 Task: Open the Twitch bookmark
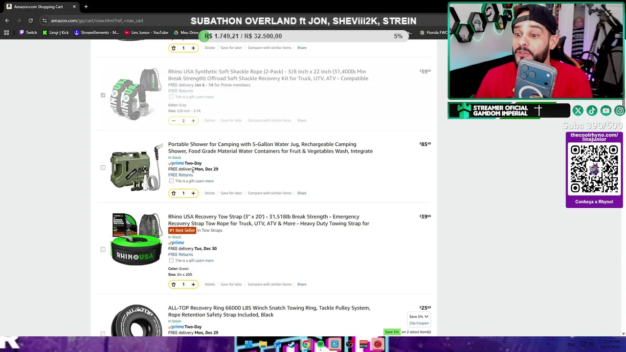[28, 33]
